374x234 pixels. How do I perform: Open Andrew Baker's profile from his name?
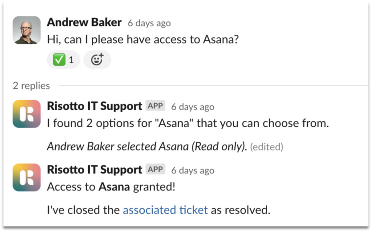tap(84, 22)
